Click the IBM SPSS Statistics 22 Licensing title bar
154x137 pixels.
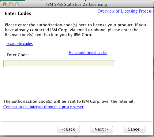[77, 4]
